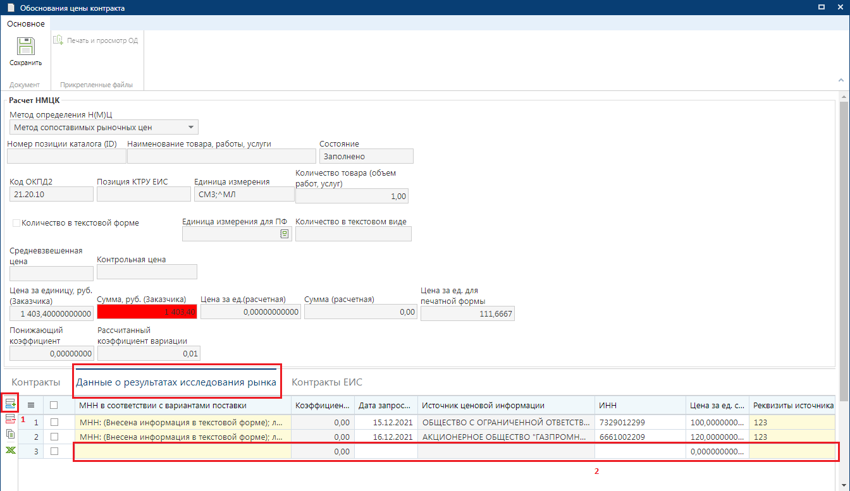Image resolution: width=850 pixels, height=491 pixels.
Task: Close the Обоснования цены контракта window
Action: (839, 8)
